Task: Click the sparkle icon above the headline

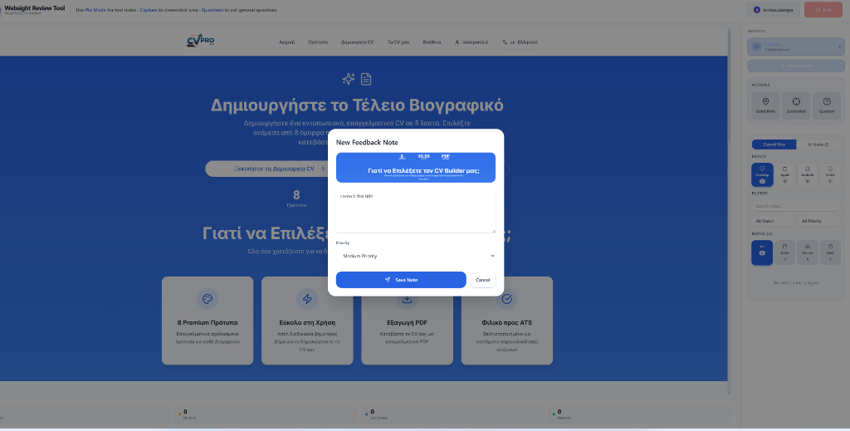Action: click(x=349, y=79)
